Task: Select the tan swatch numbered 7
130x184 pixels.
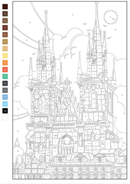Action: click(x=5, y=48)
